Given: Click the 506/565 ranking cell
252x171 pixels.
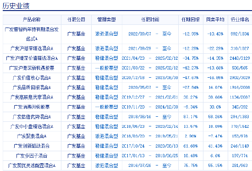Looking at the screenshot, I should tap(240, 68).
